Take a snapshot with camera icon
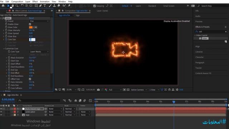The height and width of the screenshot is (129, 229). [x=98, y=90]
